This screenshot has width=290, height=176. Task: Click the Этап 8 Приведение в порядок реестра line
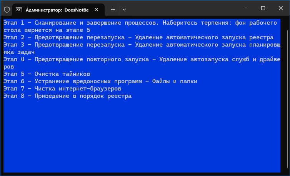tap(67, 96)
